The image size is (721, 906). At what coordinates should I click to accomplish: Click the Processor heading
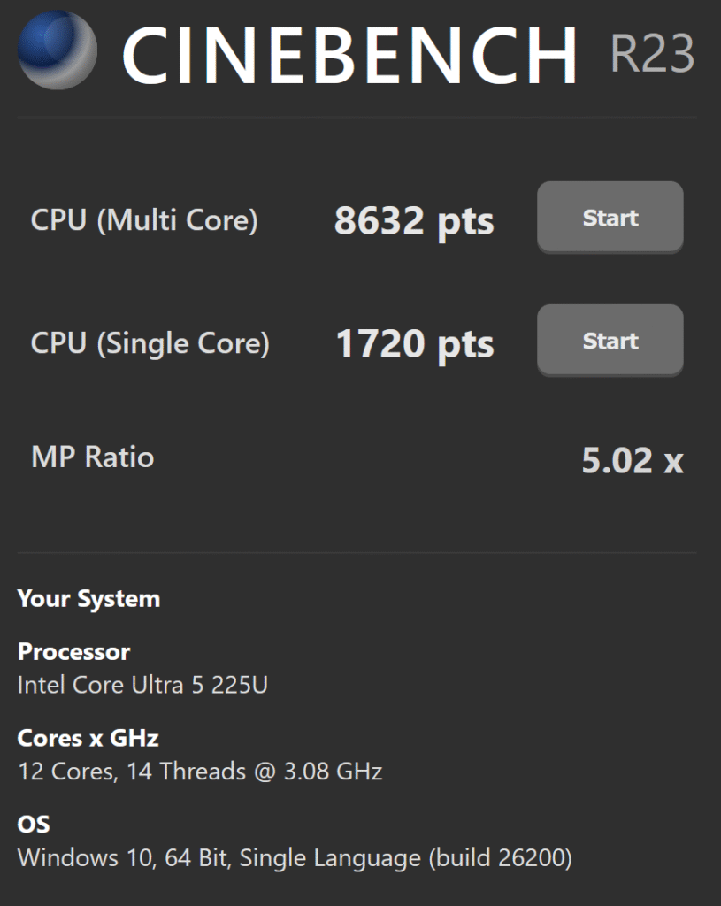pos(73,652)
